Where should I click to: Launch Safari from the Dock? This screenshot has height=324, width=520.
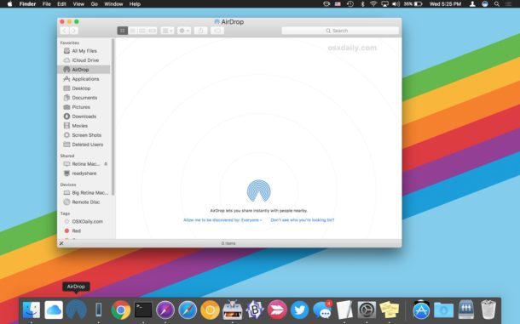(188, 310)
